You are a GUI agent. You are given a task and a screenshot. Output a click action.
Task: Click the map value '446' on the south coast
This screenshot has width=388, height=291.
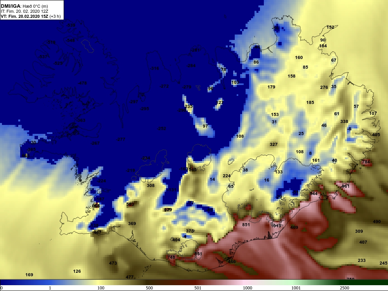tap(232, 262)
